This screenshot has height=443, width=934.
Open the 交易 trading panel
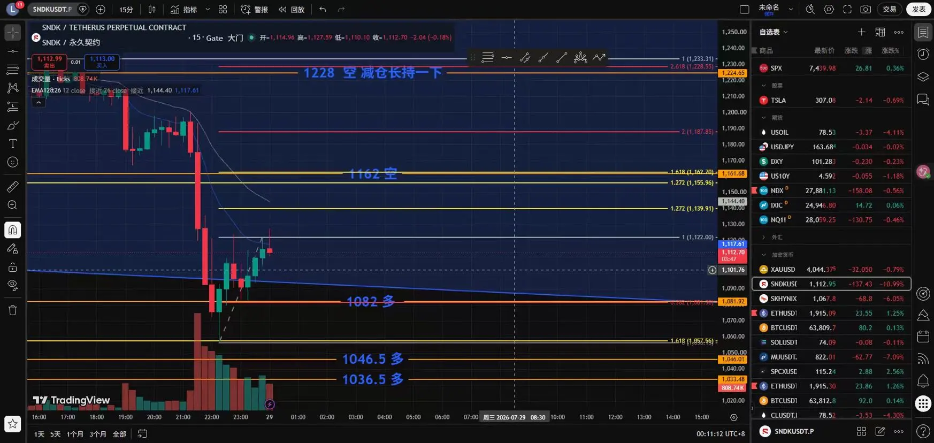(890, 9)
